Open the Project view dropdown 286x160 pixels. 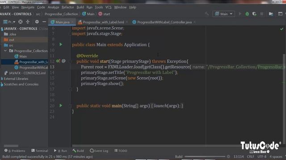9,22
